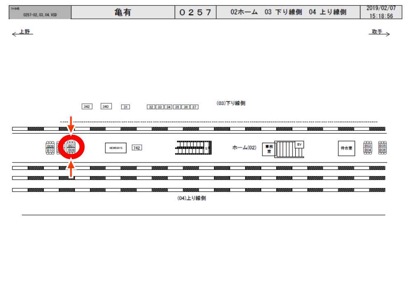This screenshot has height=283, width=409.
Task: Select the escalator symbol on the platform
Action: [x=194, y=148]
